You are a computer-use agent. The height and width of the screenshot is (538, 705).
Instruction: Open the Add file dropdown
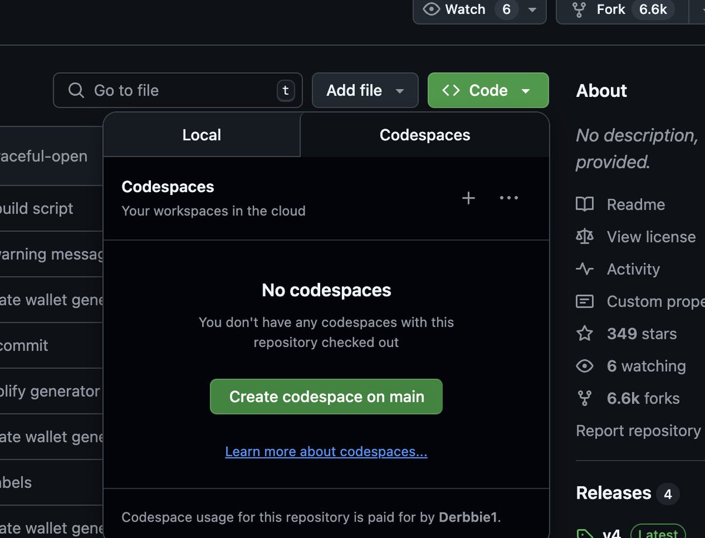click(365, 90)
